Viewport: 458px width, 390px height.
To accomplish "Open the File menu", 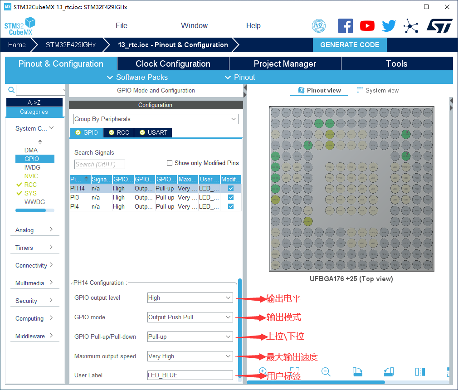I will click(122, 26).
